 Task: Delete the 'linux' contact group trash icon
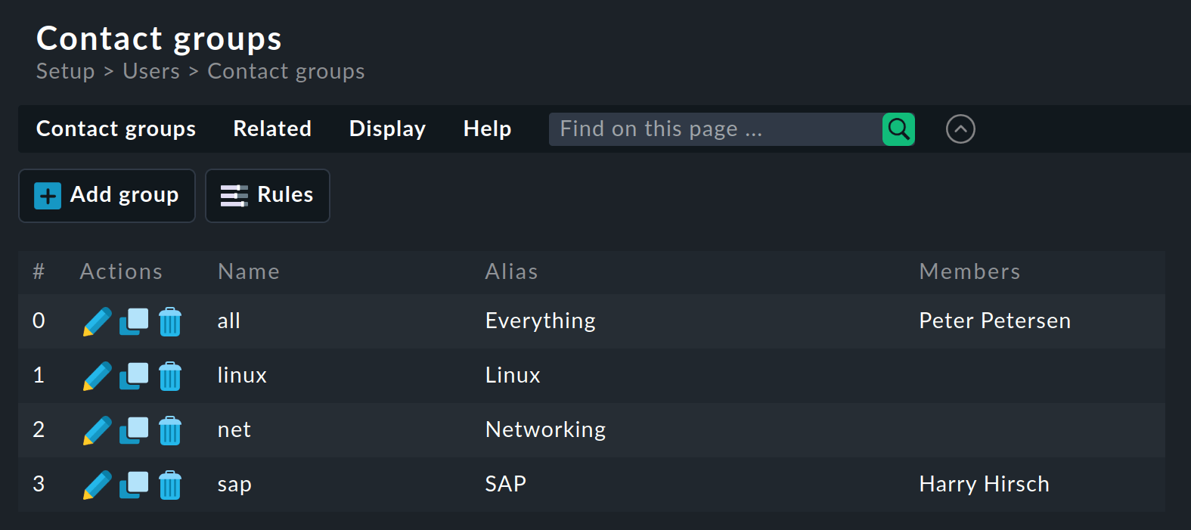[170, 376]
